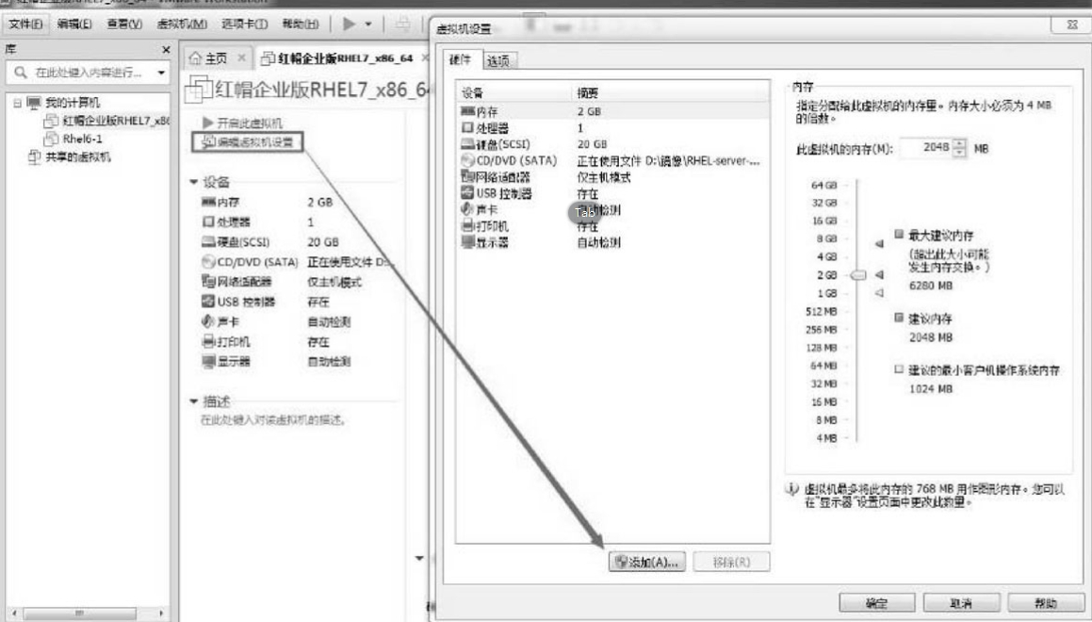The width and height of the screenshot is (1092, 622).
Task: Click the 打印机 printer icon in settings list
Action: tap(467, 226)
